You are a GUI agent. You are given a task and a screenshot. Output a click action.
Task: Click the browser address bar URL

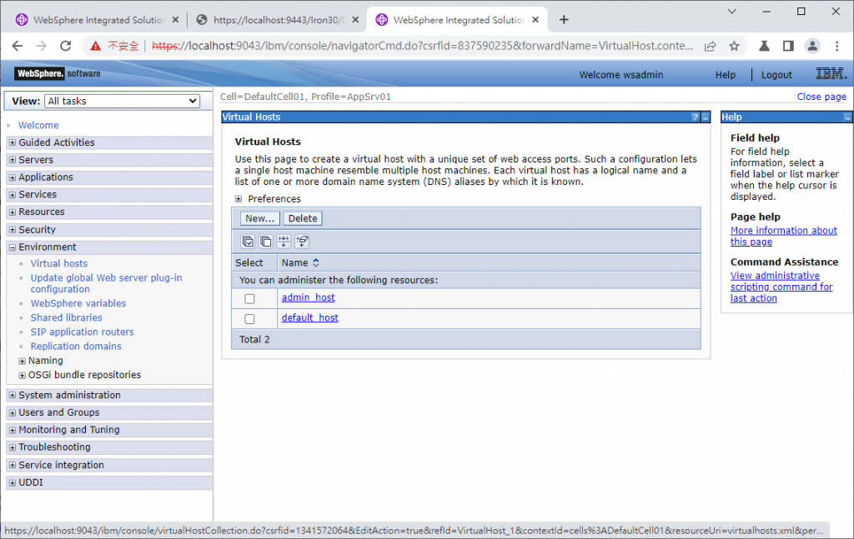click(x=422, y=46)
